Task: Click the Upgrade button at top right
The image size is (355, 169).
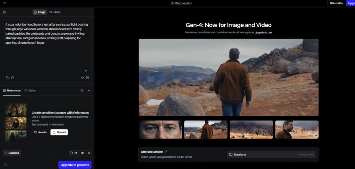Action: coord(350,3)
